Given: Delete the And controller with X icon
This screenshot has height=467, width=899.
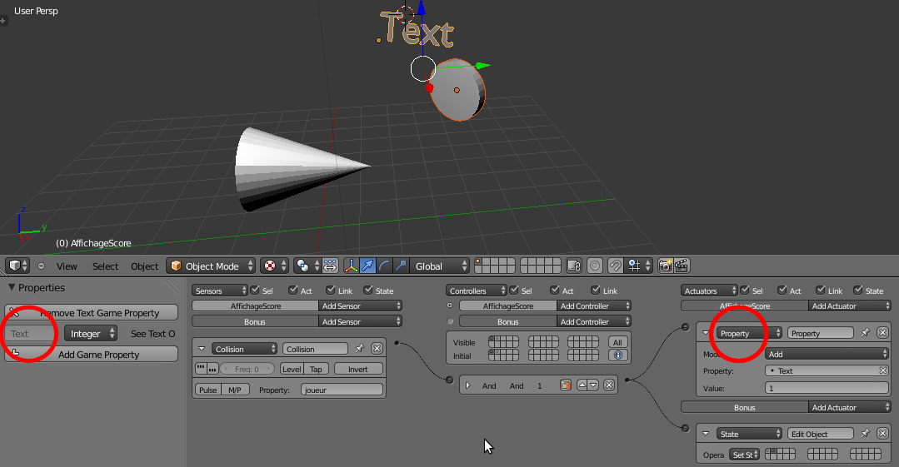Looking at the screenshot, I should click(x=609, y=385).
